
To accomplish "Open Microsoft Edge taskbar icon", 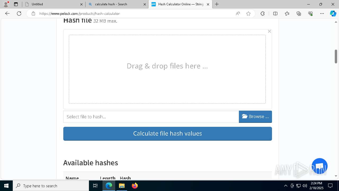I will click(109, 186).
